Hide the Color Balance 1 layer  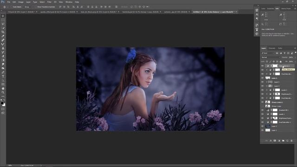(263, 66)
